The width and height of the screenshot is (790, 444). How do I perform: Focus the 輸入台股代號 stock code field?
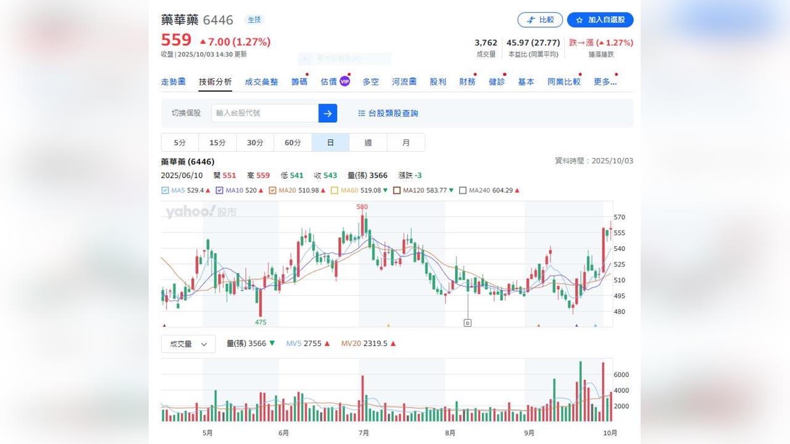coord(264,113)
